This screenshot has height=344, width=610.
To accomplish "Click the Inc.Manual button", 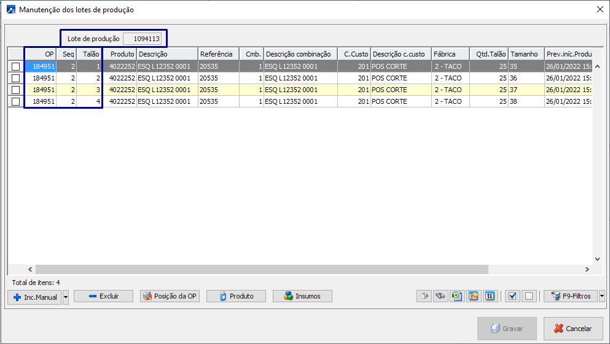I will point(34,297).
